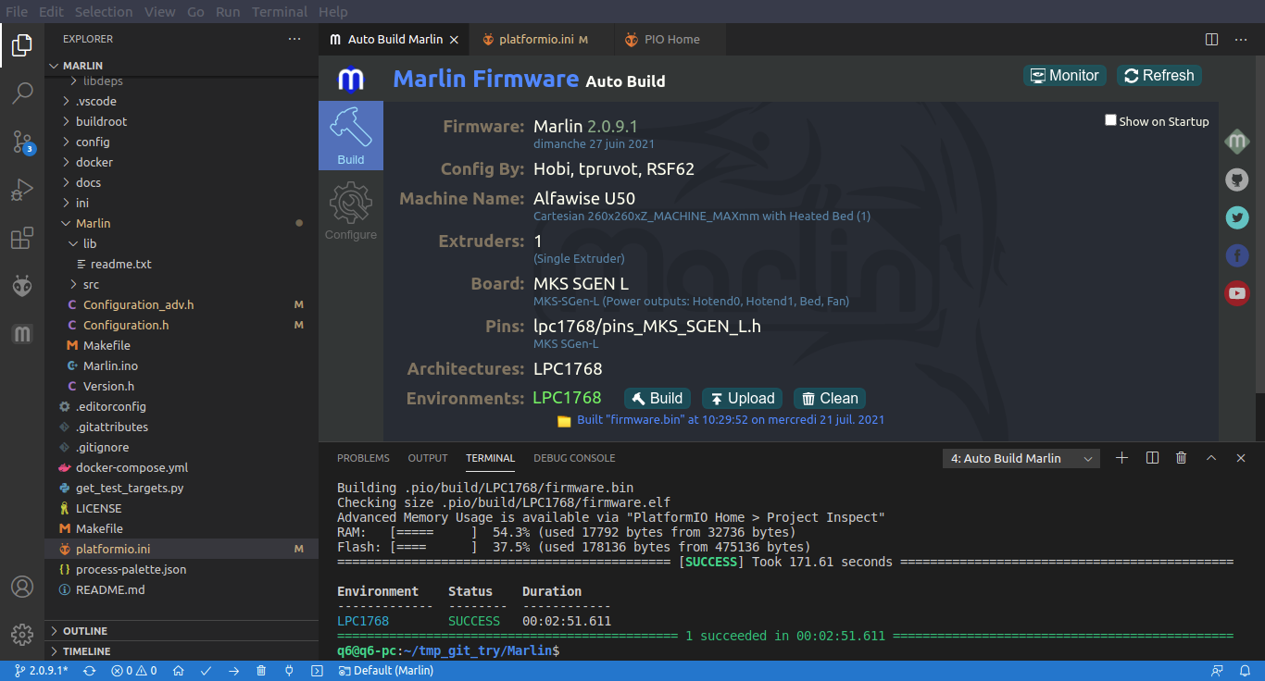Open the Terminal menu

pyautogui.click(x=280, y=12)
